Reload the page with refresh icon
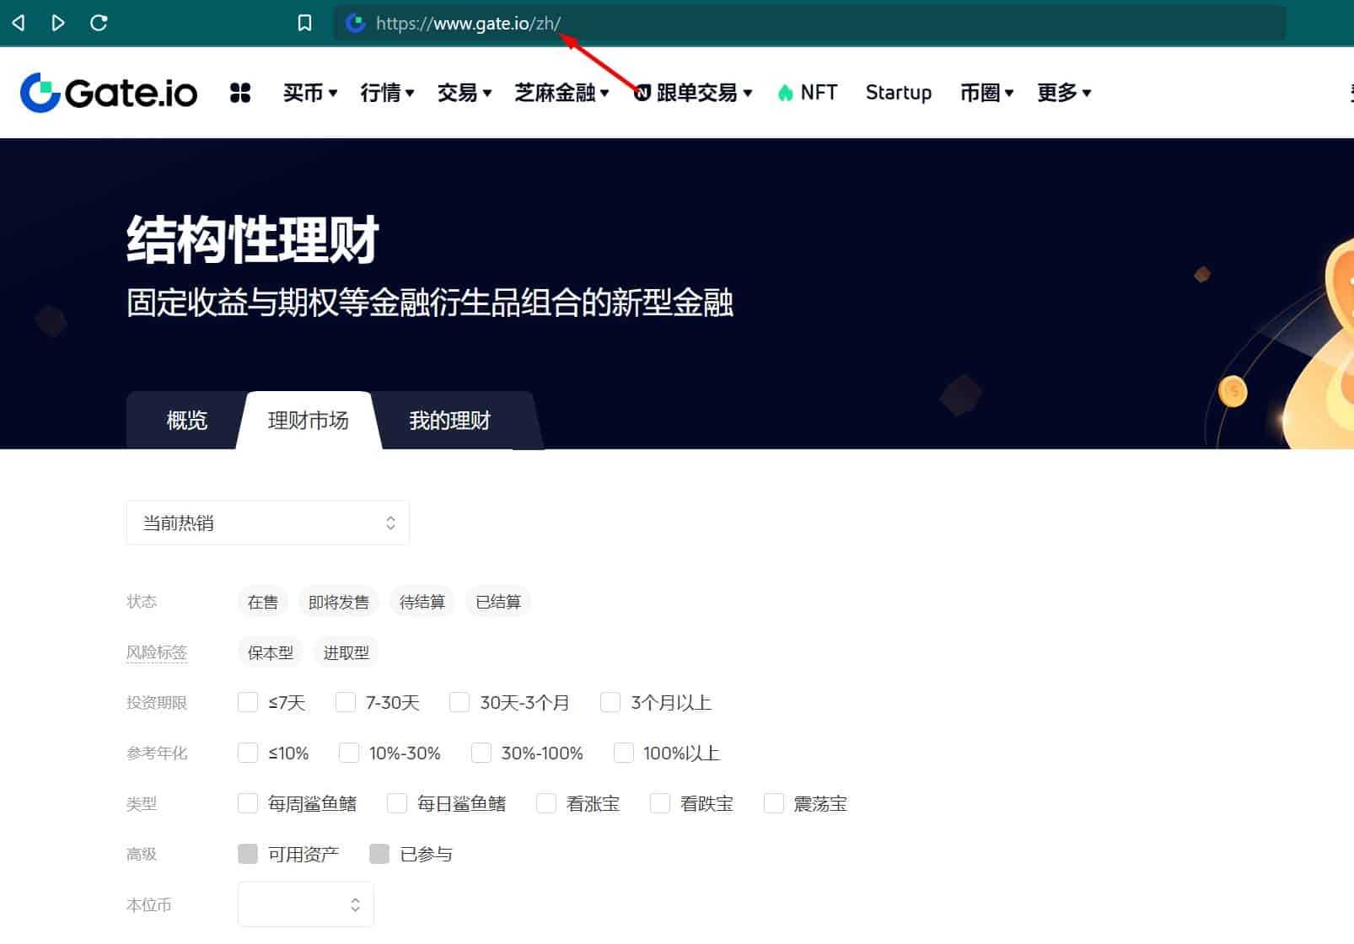The image size is (1354, 944). pos(99,23)
